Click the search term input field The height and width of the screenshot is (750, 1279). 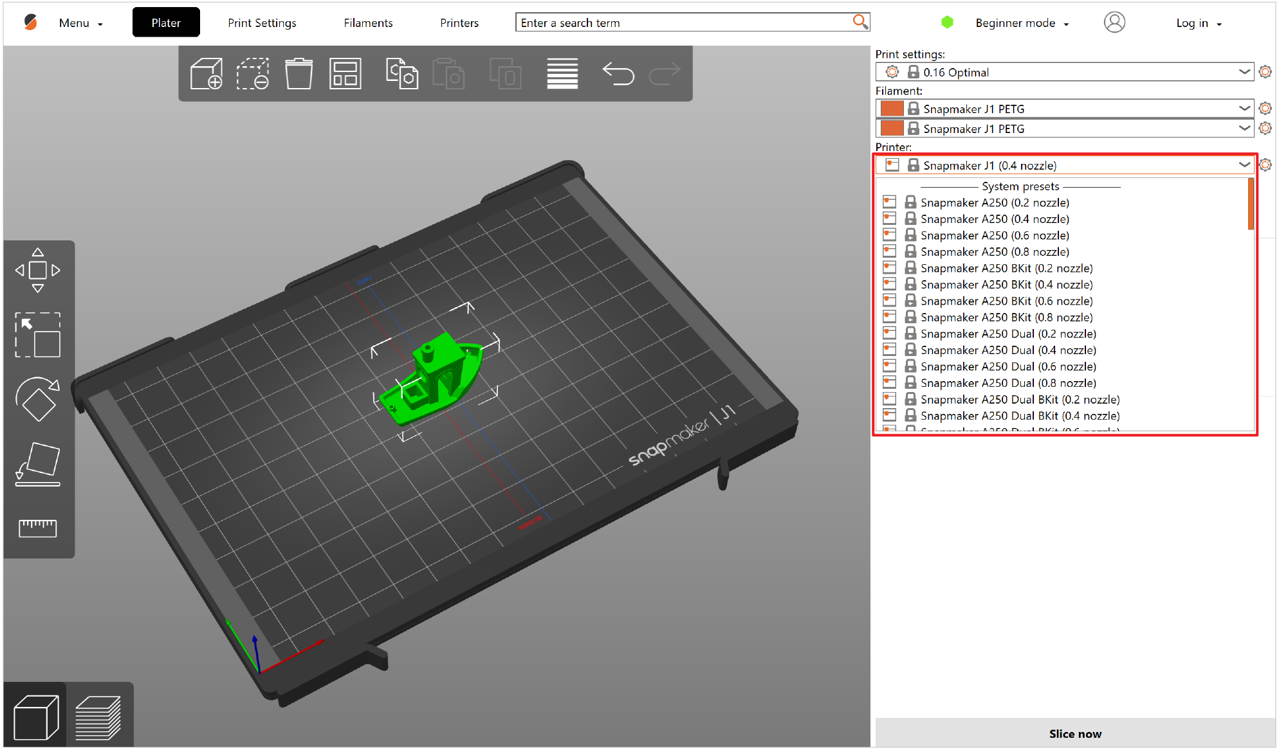(x=685, y=22)
